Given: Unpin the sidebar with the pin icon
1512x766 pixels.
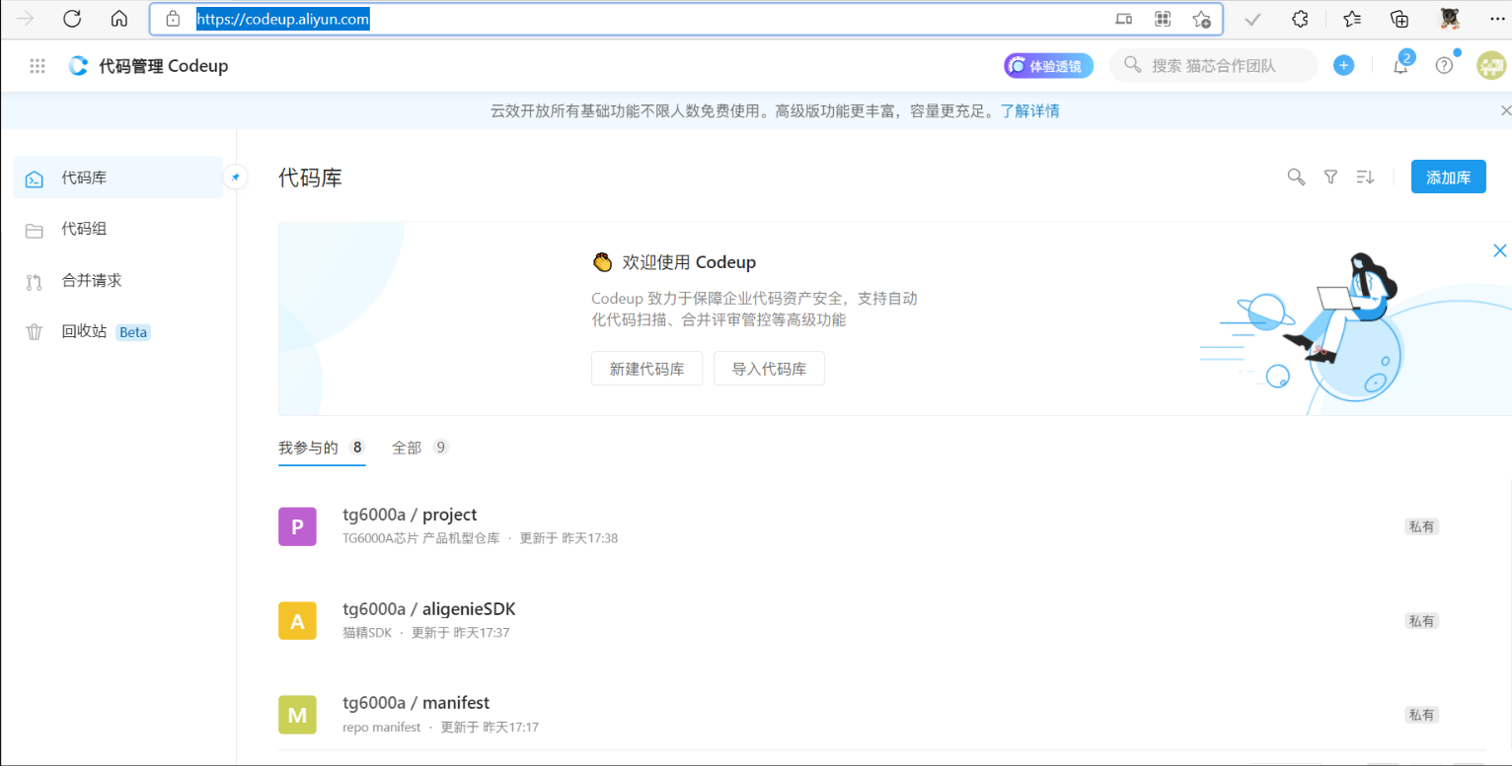Looking at the screenshot, I should click(x=235, y=177).
